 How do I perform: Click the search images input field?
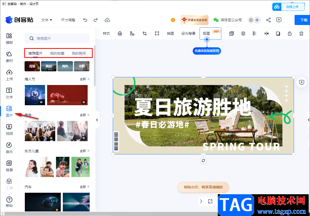pos(57,38)
